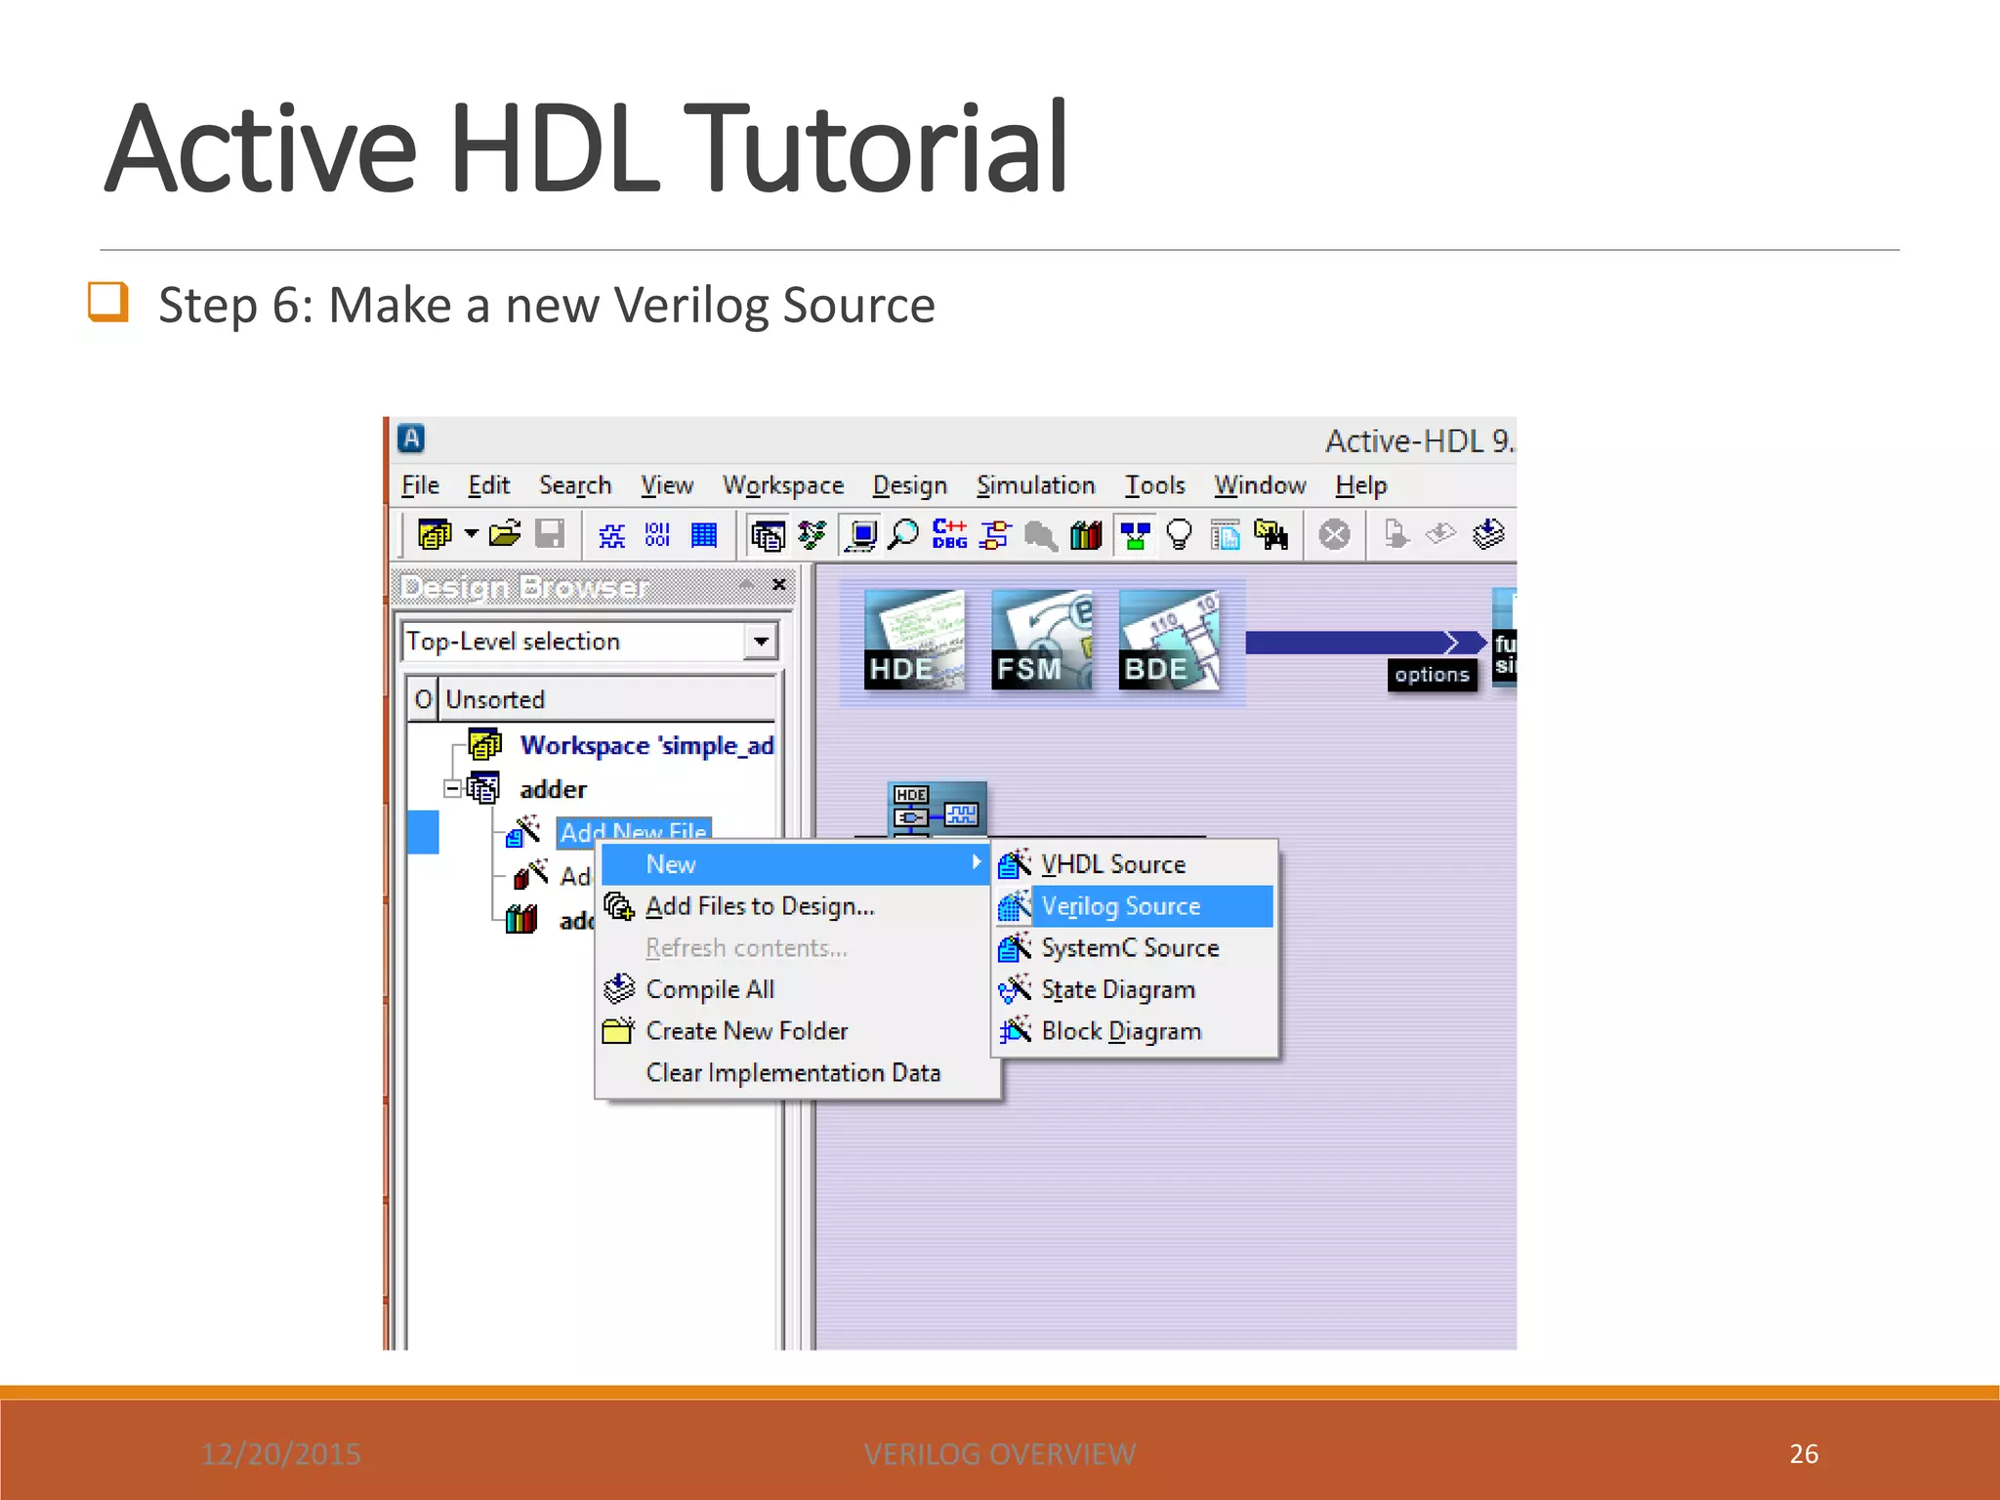Click the open folder toolbar icon

tap(505, 534)
